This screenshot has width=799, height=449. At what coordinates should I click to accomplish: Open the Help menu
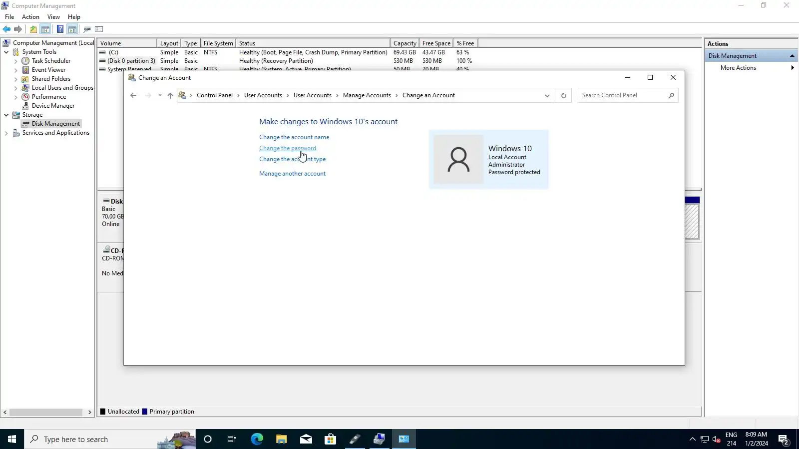coord(74,17)
